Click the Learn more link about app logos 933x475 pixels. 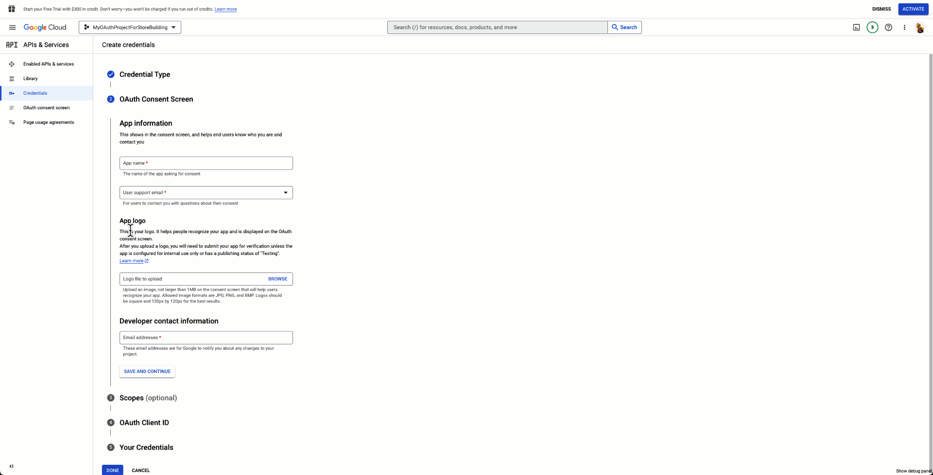131,261
